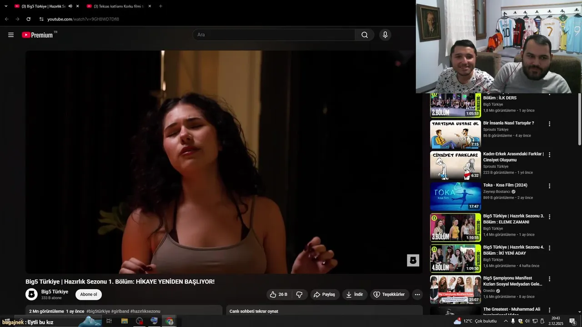Click the Onedio channel name
The image size is (582, 327).
pyautogui.click(x=489, y=291)
